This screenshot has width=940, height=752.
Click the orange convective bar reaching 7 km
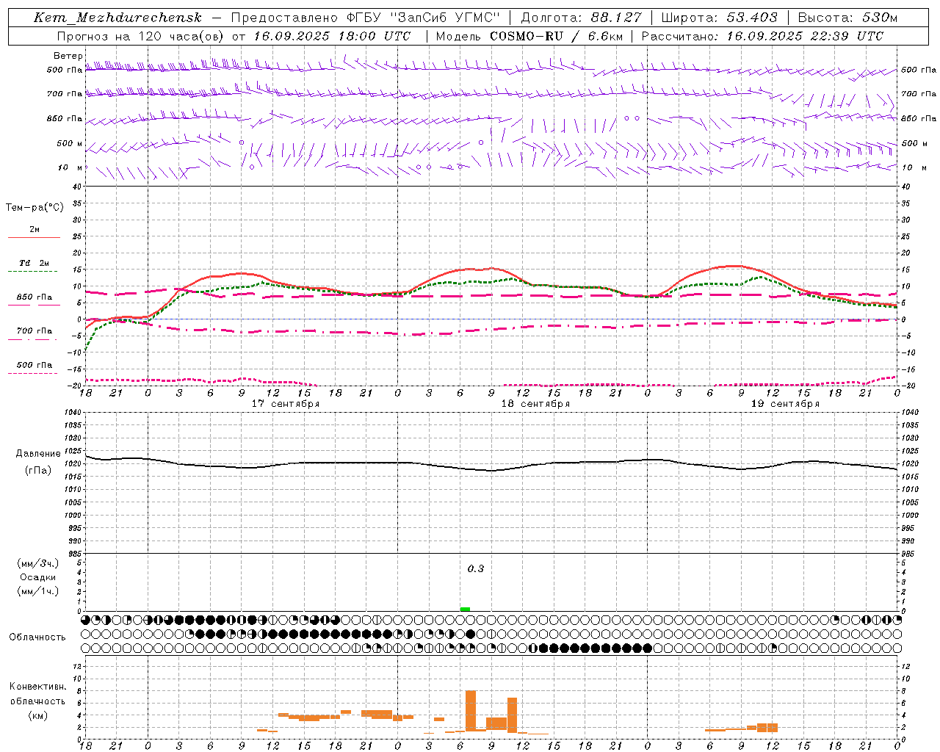[x=513, y=715]
